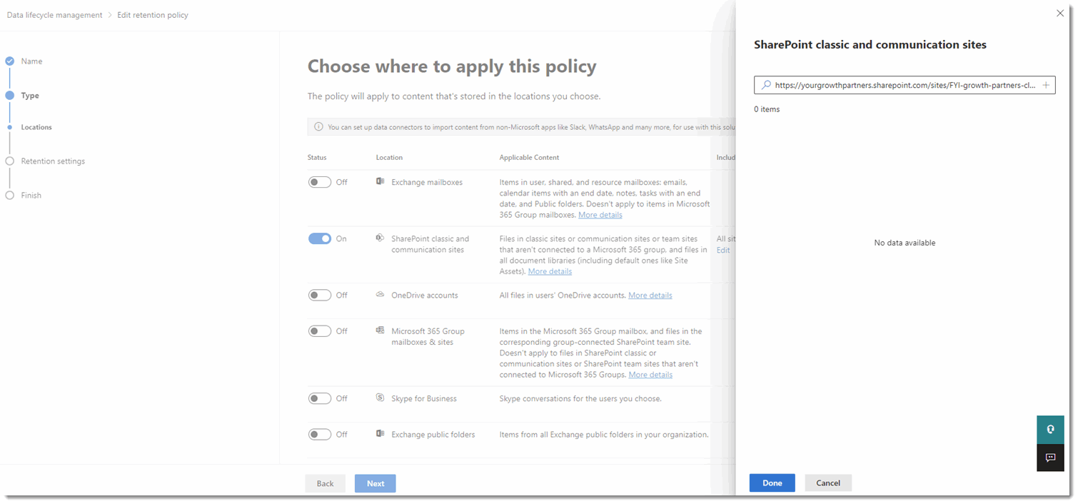Click the Location column header

(x=390, y=157)
